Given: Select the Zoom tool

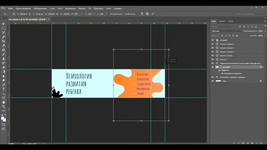Looking at the screenshot, I should point(3,107).
